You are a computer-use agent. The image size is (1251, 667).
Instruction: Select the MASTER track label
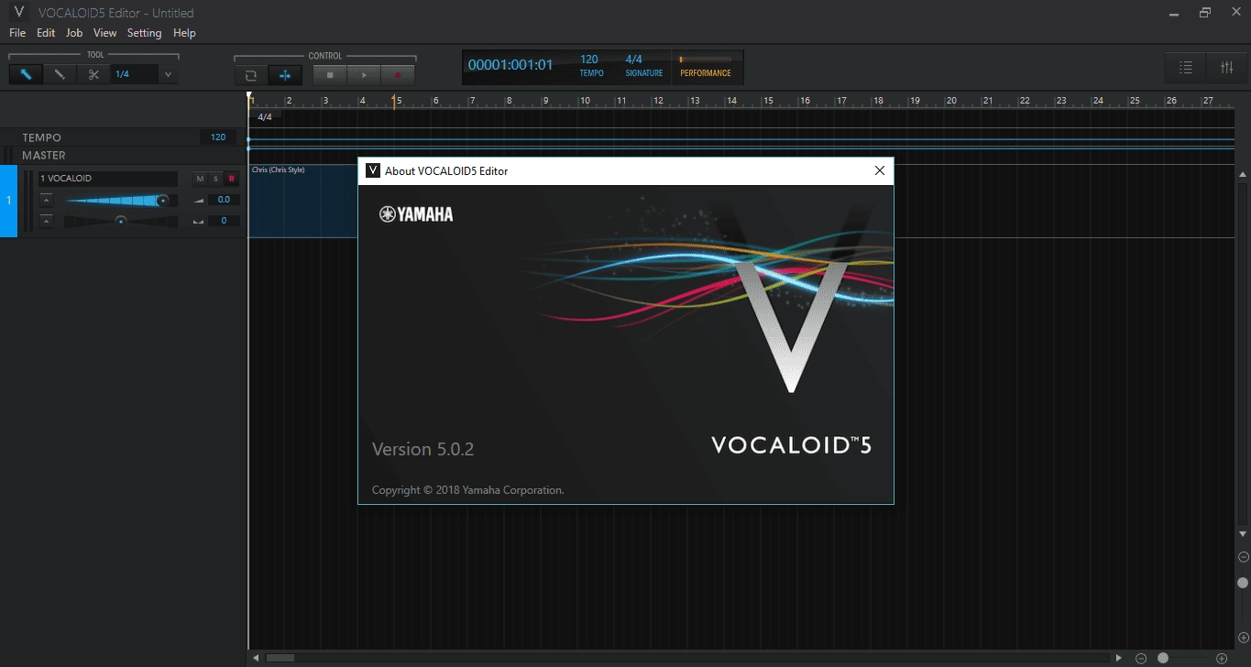(44, 156)
